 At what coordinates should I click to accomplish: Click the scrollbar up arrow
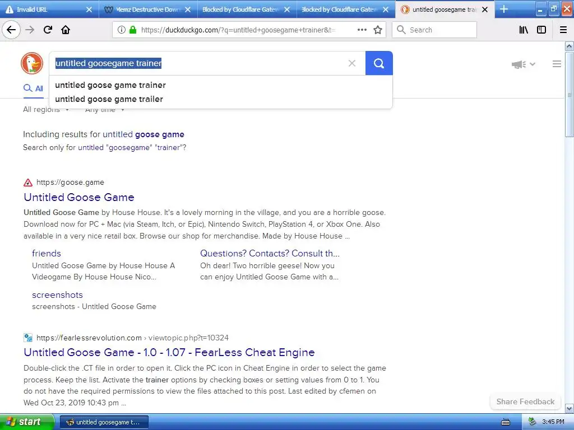[570, 46]
